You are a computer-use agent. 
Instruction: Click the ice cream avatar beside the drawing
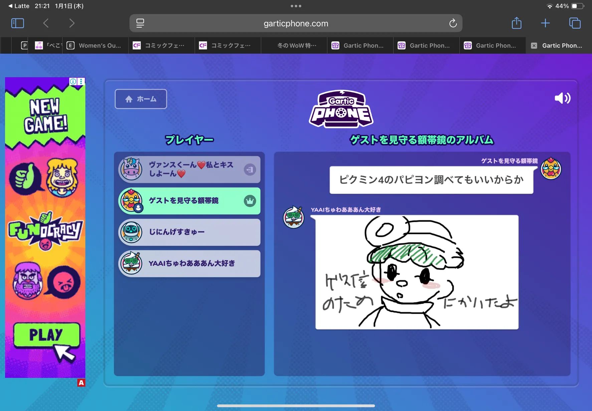(293, 217)
